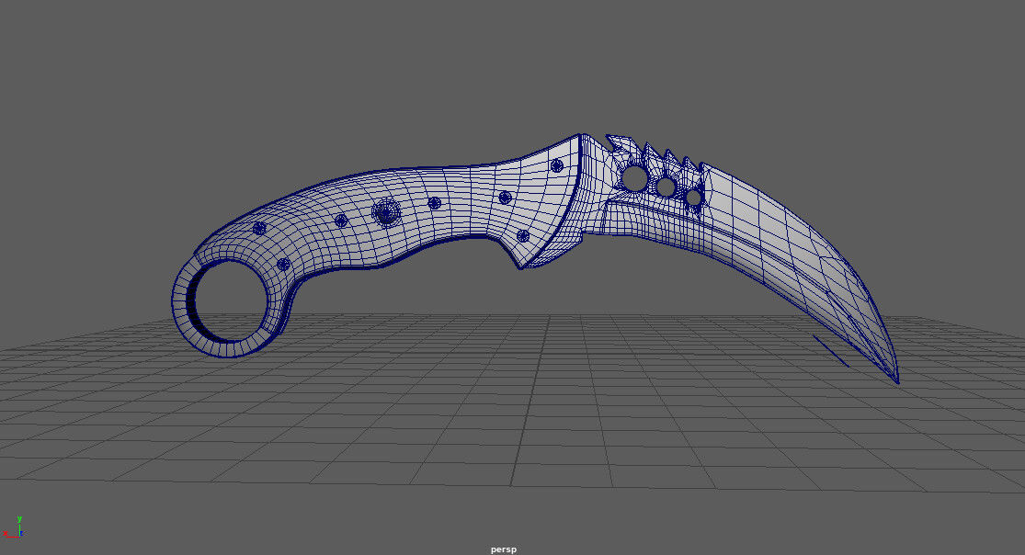This screenshot has height=555, width=1025.
Task: Select a screw detail on the knife handle
Action: pos(342,220)
